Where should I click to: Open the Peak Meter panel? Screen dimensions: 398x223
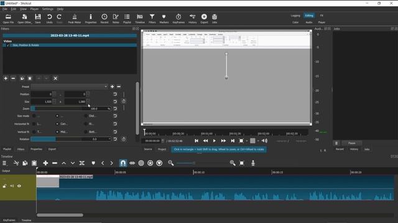click(75, 19)
